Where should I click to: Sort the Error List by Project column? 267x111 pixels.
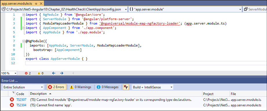[x=216, y=94]
